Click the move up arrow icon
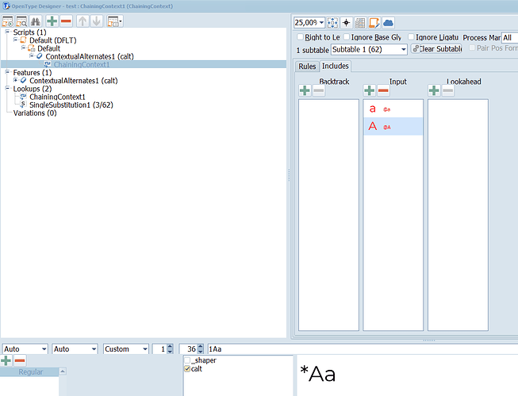This screenshot has height=396, width=518. [x=82, y=21]
